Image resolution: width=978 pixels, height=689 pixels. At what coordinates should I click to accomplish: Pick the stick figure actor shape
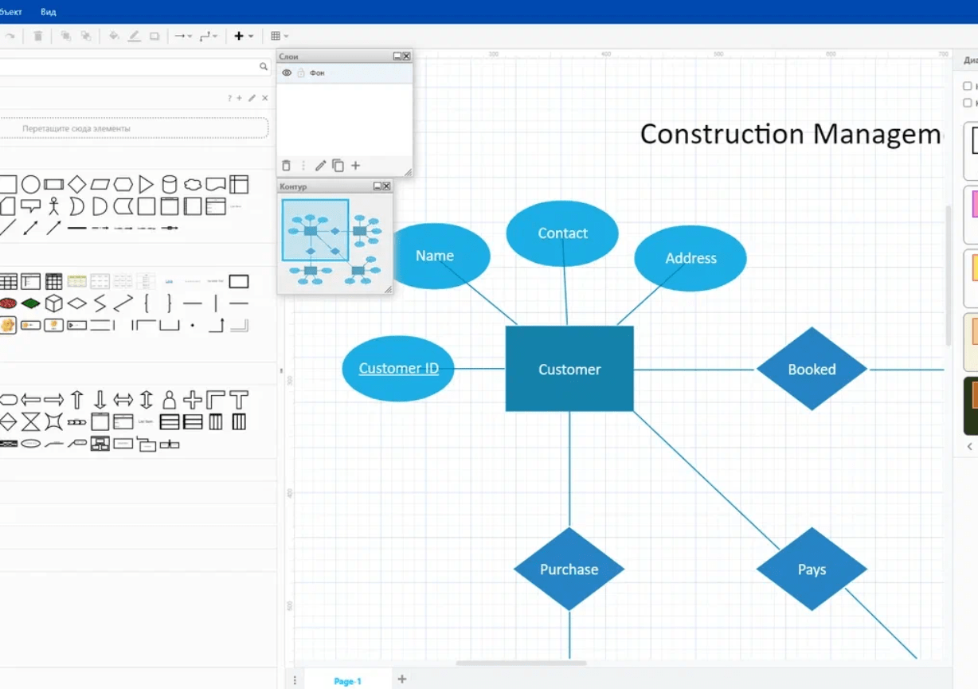point(53,206)
